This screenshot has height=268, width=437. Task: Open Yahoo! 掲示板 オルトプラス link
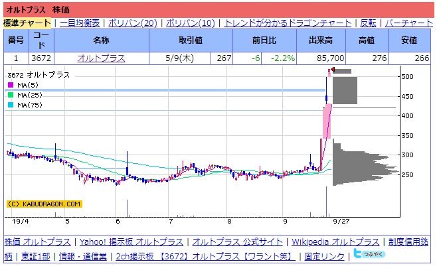point(131,242)
